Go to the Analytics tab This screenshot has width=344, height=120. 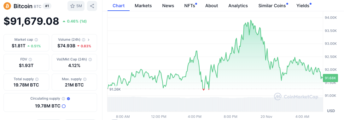(x=238, y=6)
